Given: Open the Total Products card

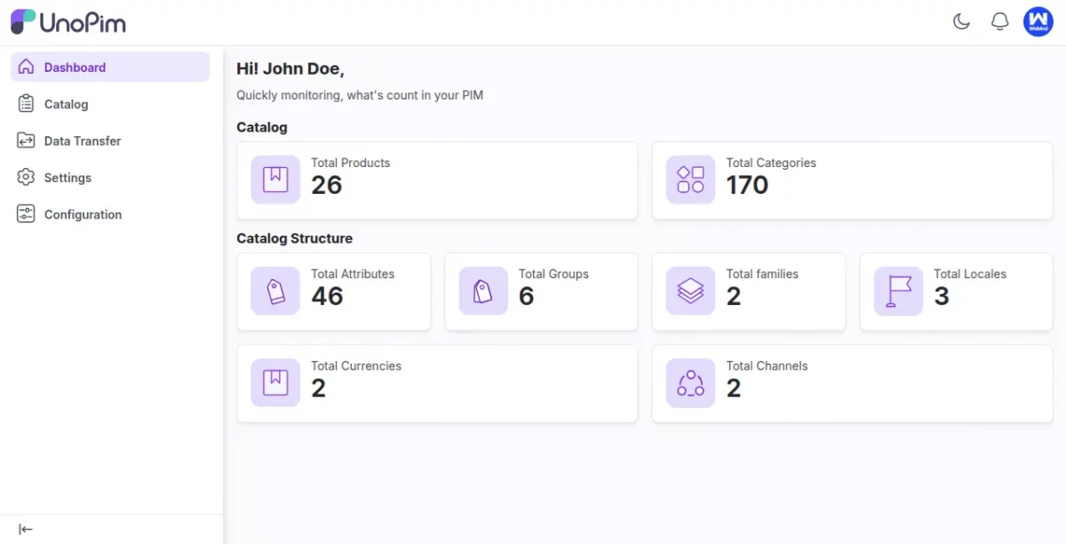Looking at the screenshot, I should 436,180.
